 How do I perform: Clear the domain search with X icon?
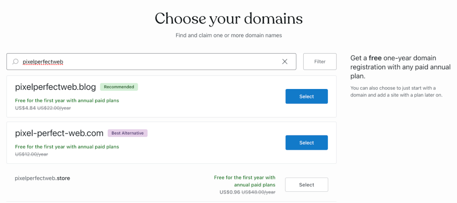[285, 62]
